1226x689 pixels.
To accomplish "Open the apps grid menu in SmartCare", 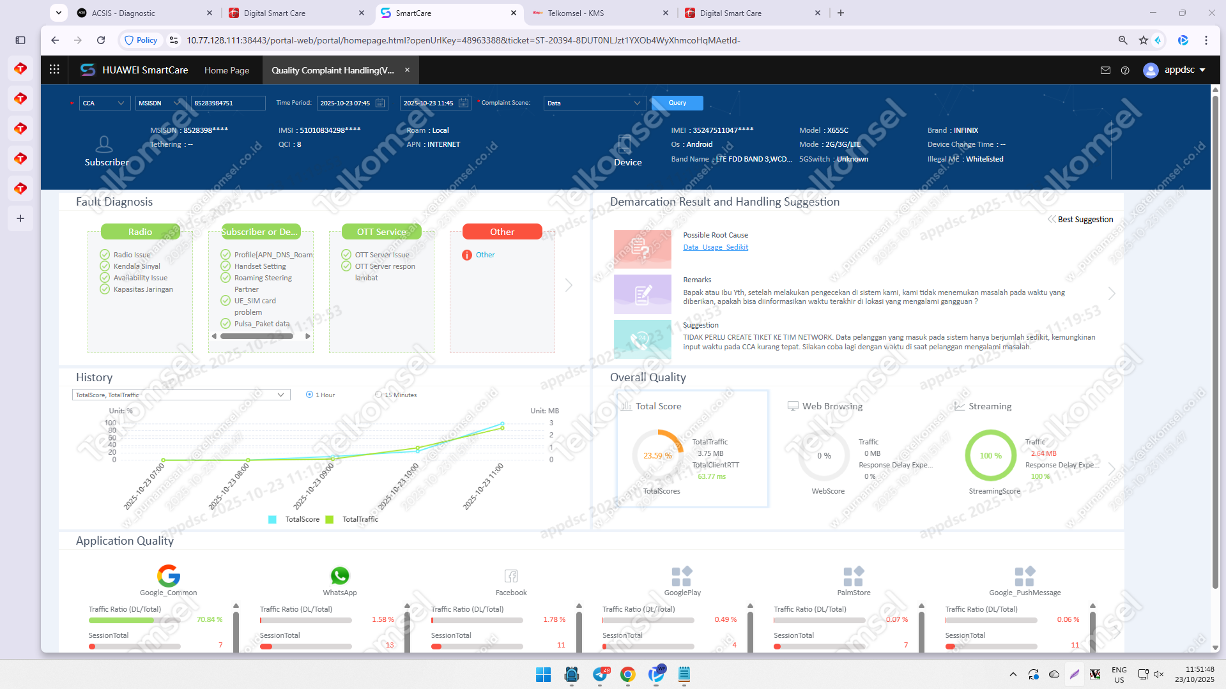I will pos(54,70).
